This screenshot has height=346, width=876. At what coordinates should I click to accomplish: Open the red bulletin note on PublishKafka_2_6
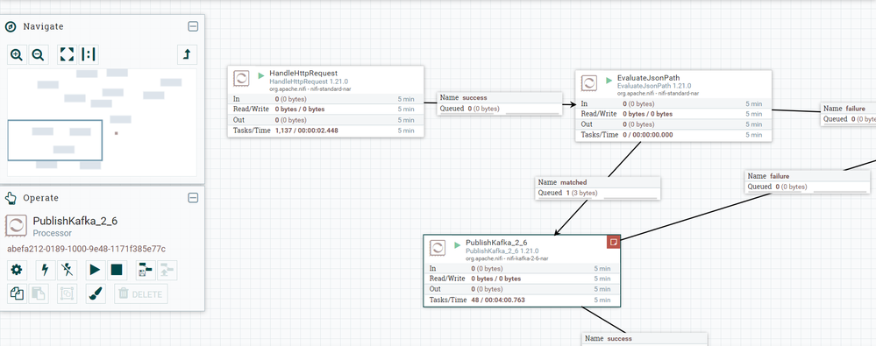pyautogui.click(x=614, y=242)
